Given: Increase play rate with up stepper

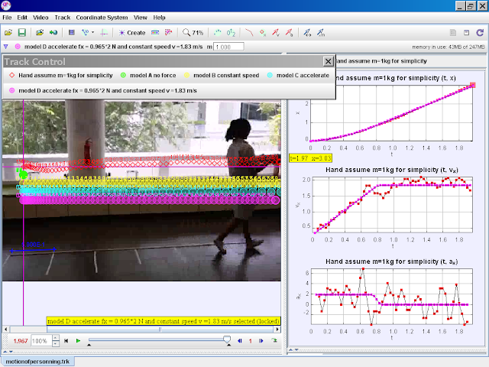Looking at the screenshot, I should pos(56,338).
